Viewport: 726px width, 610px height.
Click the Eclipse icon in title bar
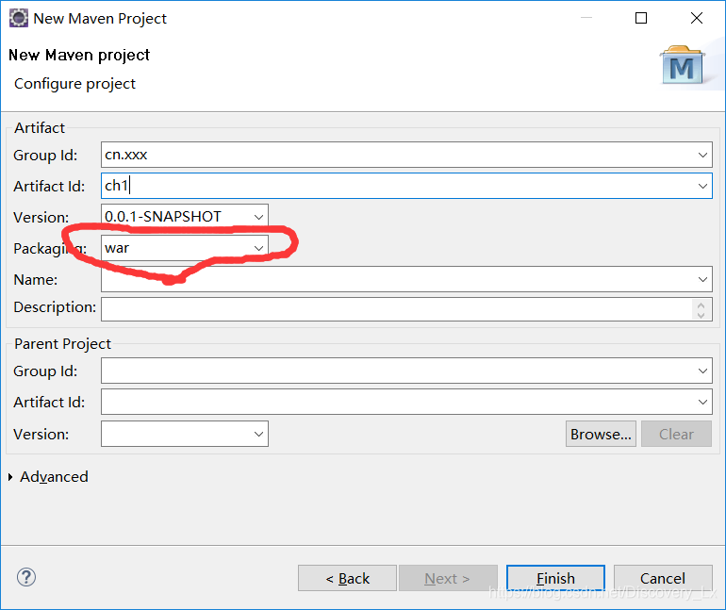[x=19, y=18]
